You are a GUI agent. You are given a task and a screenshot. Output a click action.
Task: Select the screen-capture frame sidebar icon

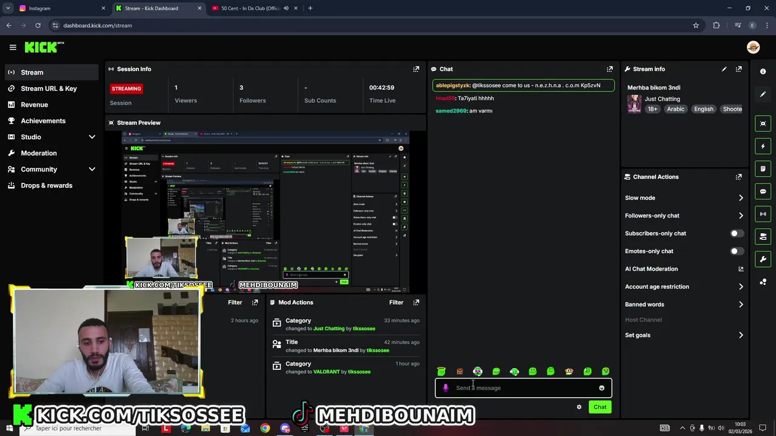763,124
